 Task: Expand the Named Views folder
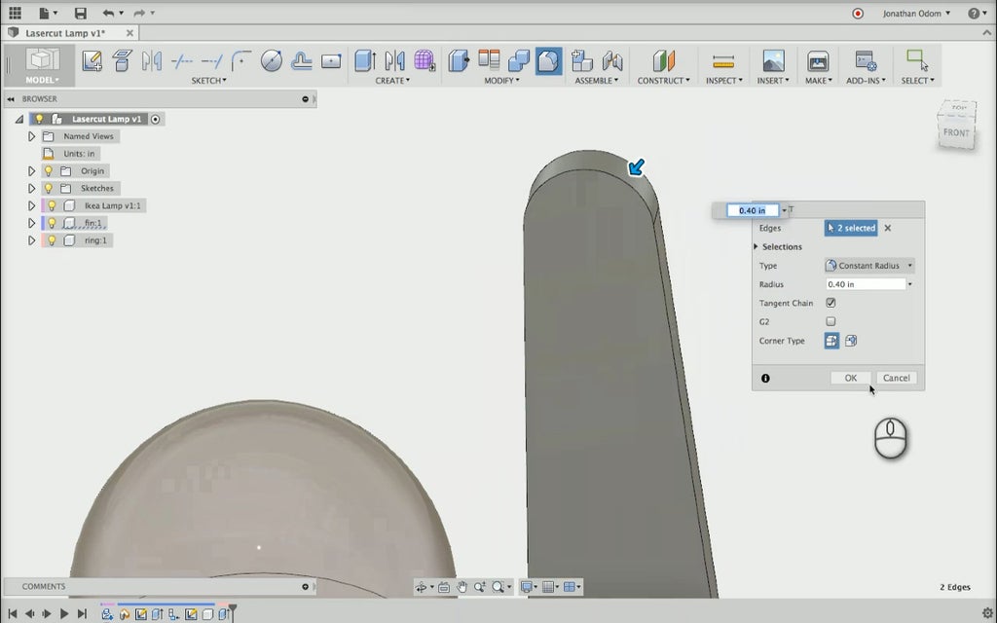(31, 136)
